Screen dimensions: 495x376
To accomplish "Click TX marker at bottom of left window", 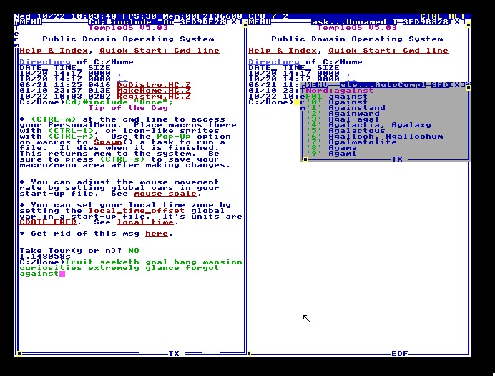I will click(x=174, y=354).
